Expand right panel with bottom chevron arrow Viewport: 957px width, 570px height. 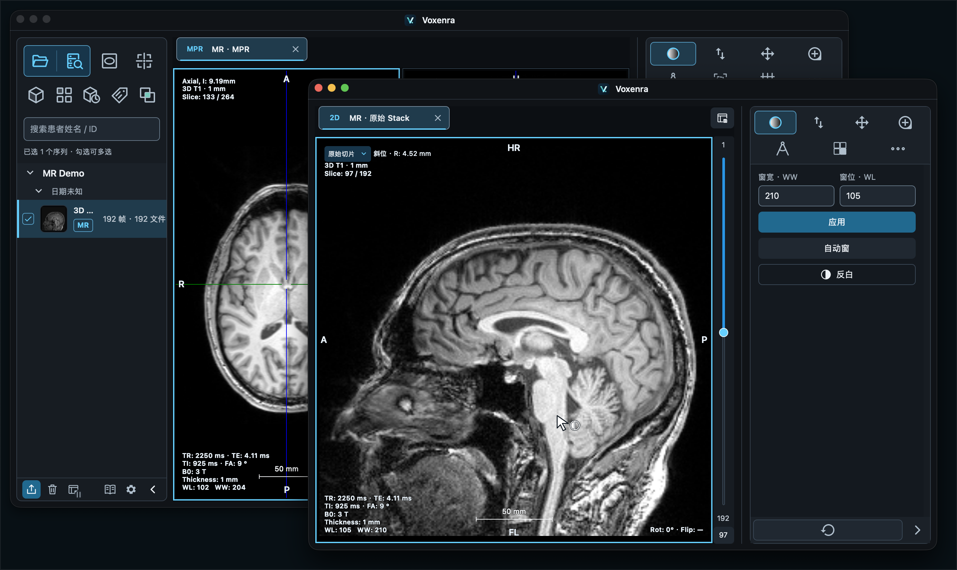click(917, 530)
